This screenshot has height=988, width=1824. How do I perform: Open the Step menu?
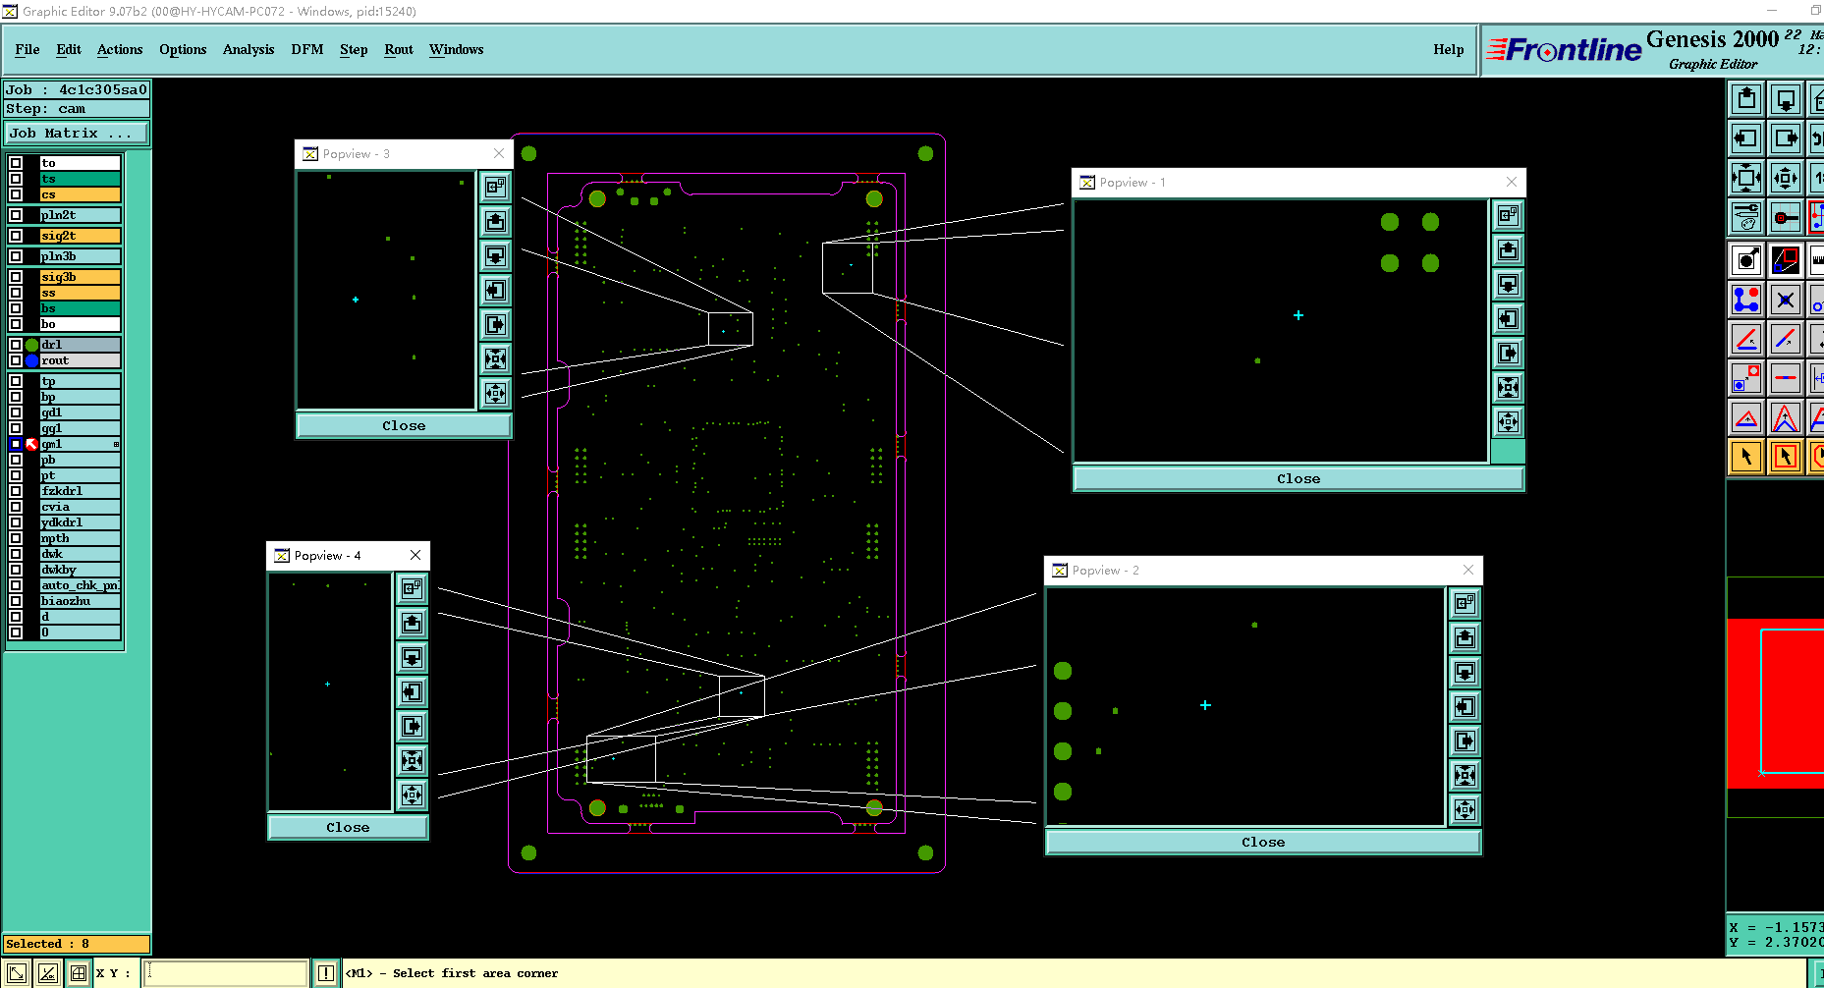pos(354,49)
